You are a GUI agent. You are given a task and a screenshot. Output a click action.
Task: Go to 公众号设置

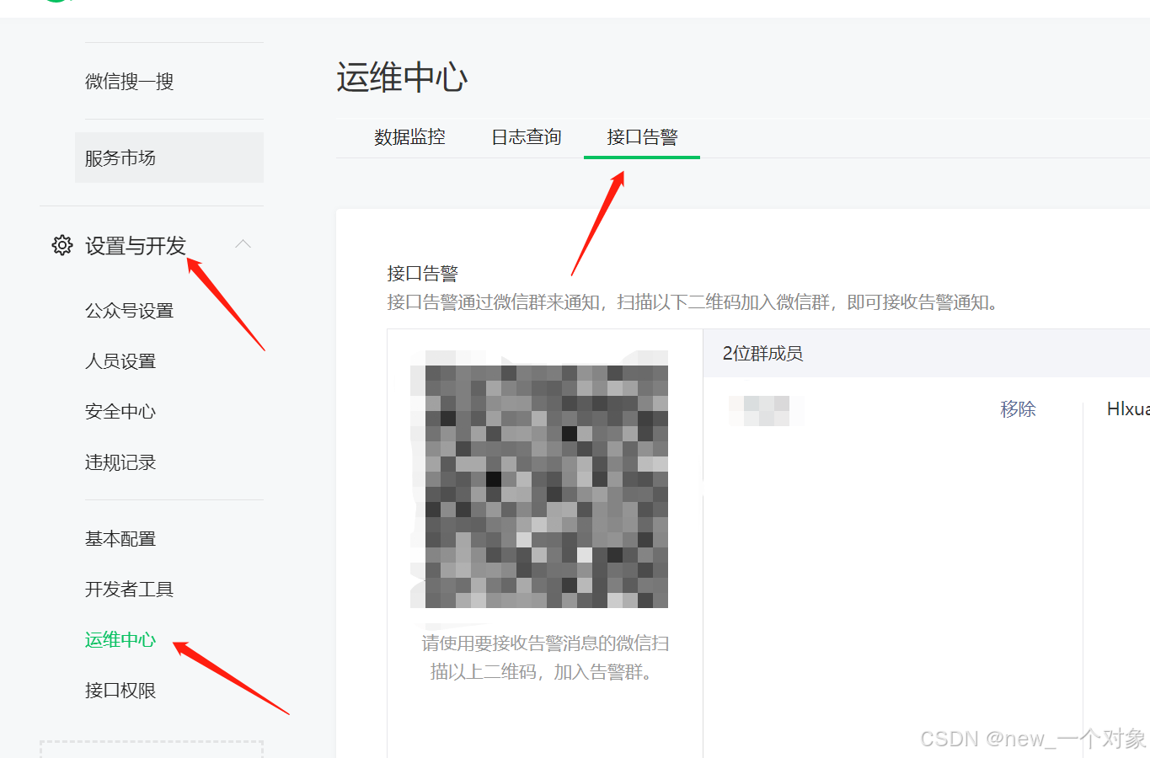[129, 311]
